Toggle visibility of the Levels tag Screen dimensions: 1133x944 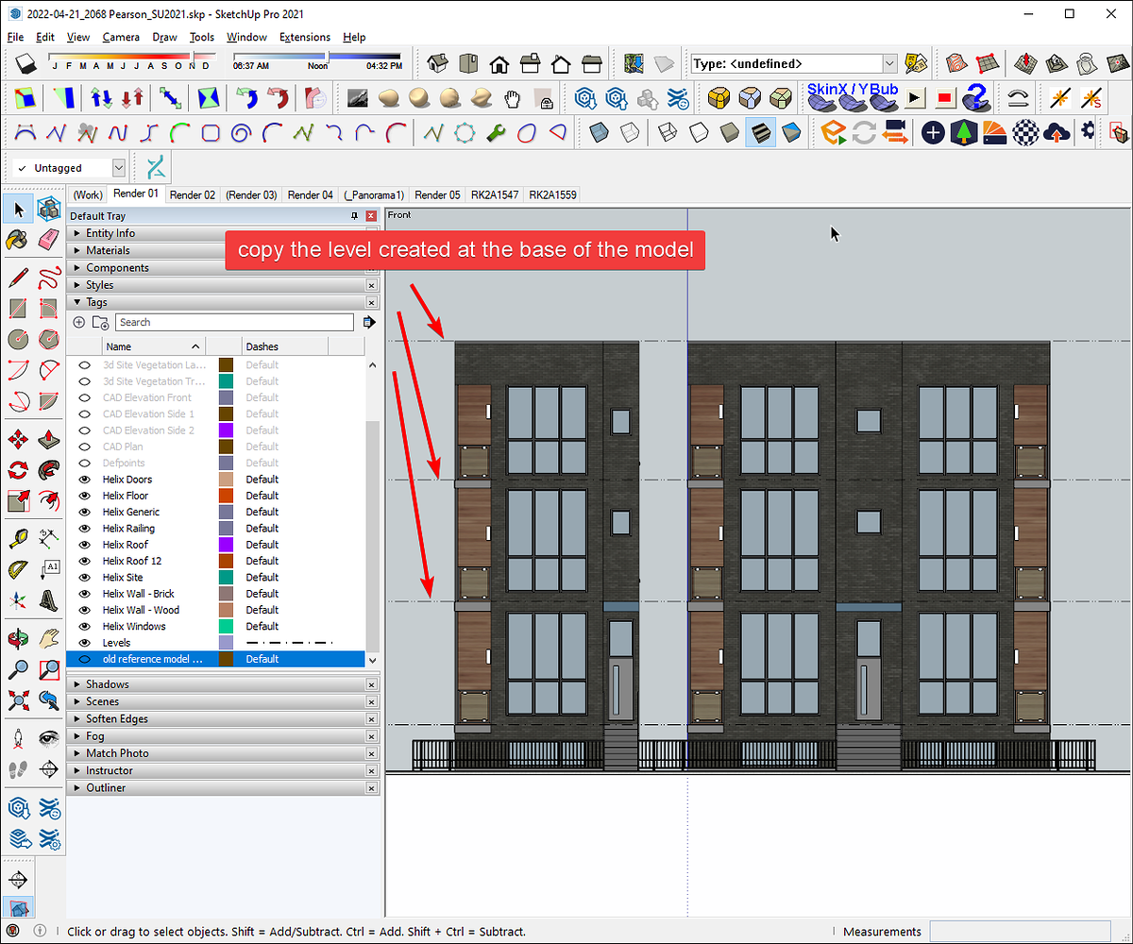tap(86, 642)
